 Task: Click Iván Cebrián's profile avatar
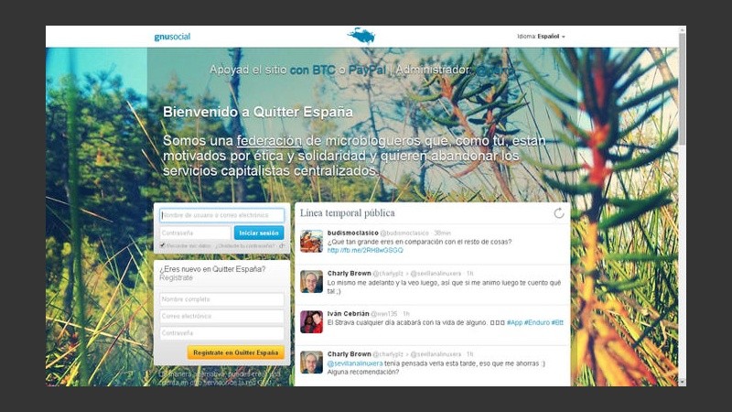click(311, 320)
